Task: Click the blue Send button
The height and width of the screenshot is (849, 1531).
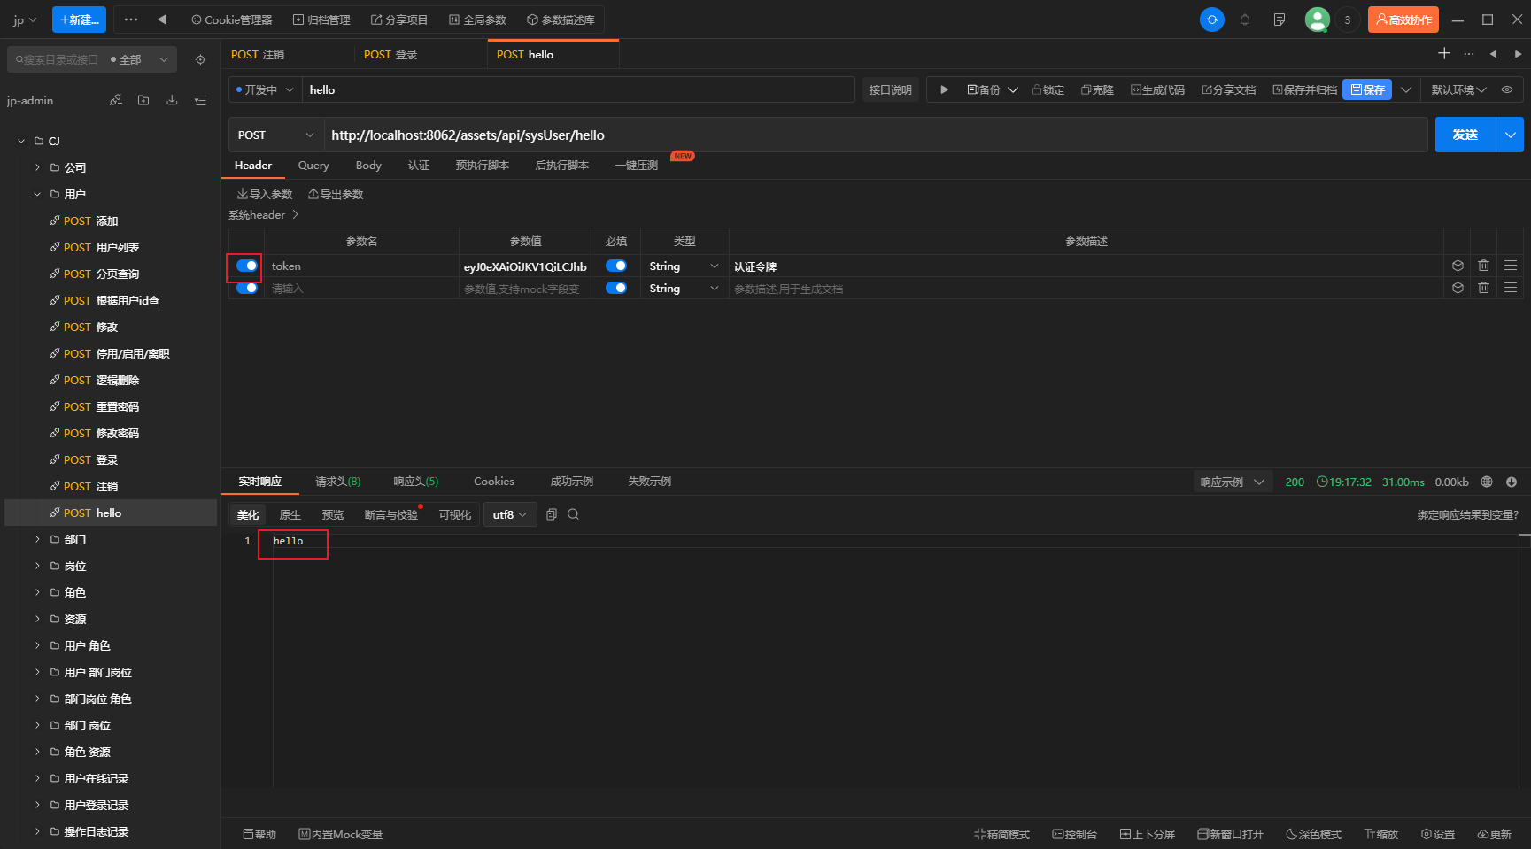Action: point(1465,135)
